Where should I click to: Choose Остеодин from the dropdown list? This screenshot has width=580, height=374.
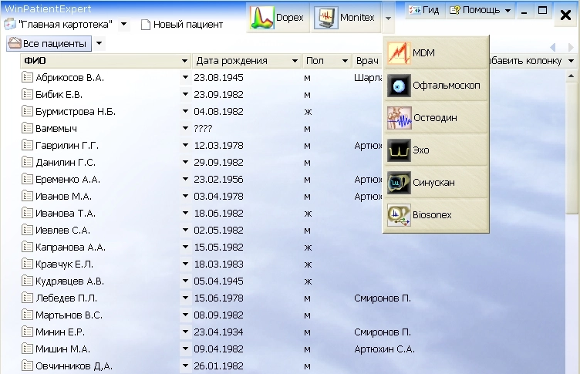click(436, 117)
